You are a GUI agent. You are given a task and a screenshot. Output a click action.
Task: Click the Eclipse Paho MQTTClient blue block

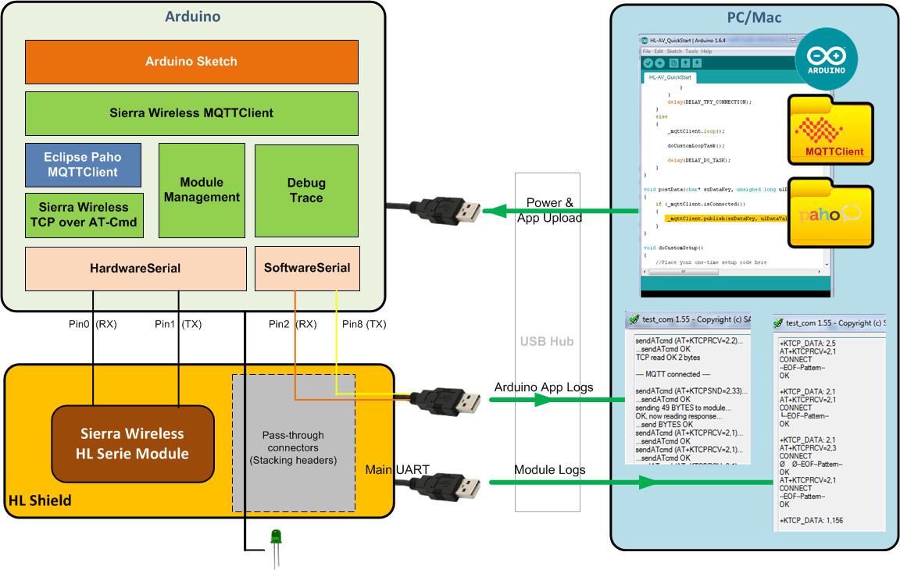84,165
